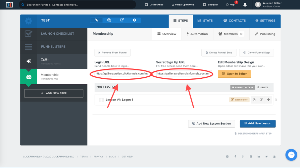
Task: Click the Launch Checklist checkmark icon
Action: coord(28,34)
